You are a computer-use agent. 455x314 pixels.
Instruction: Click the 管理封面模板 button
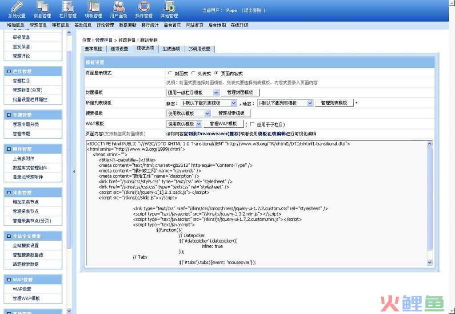click(x=240, y=92)
